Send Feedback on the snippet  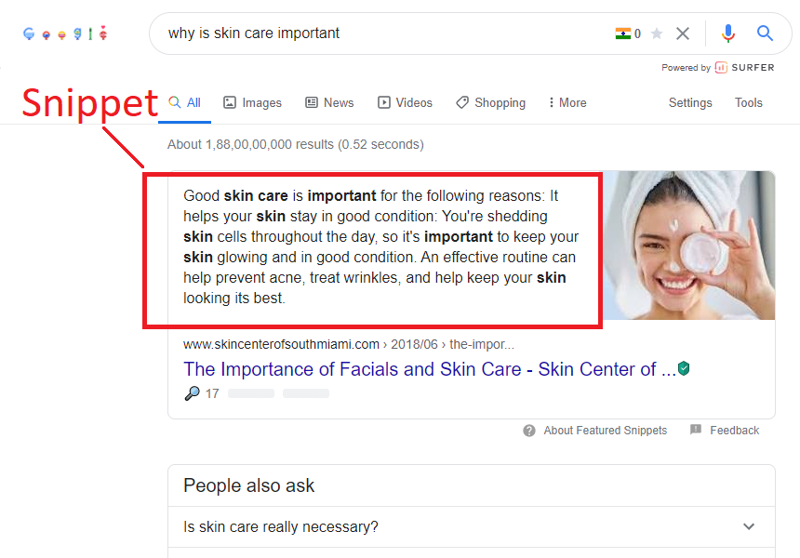[734, 431]
